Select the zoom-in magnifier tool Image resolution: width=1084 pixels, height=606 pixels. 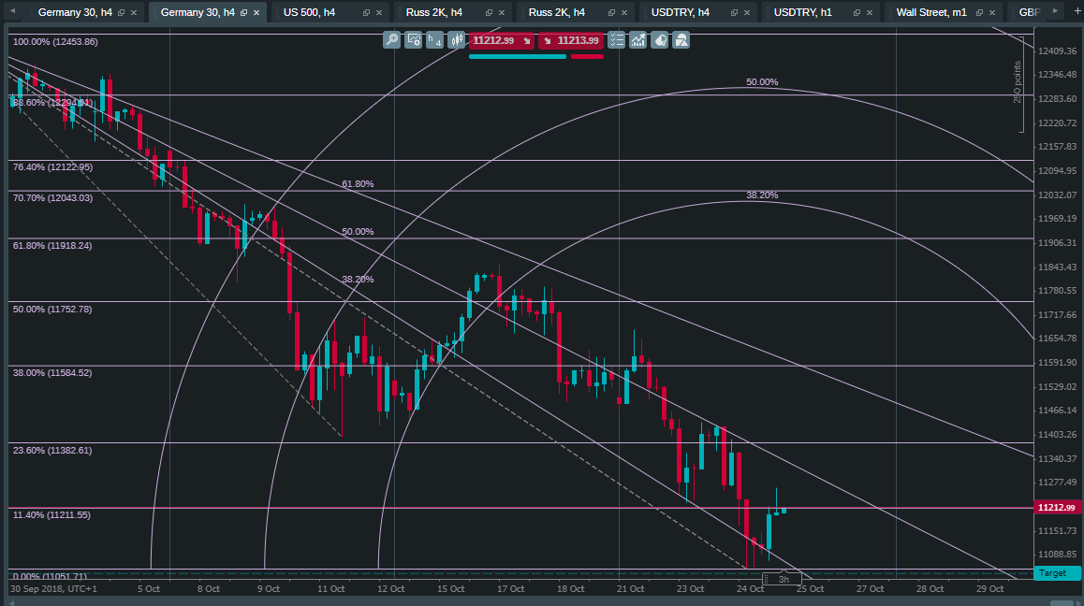[x=391, y=40]
